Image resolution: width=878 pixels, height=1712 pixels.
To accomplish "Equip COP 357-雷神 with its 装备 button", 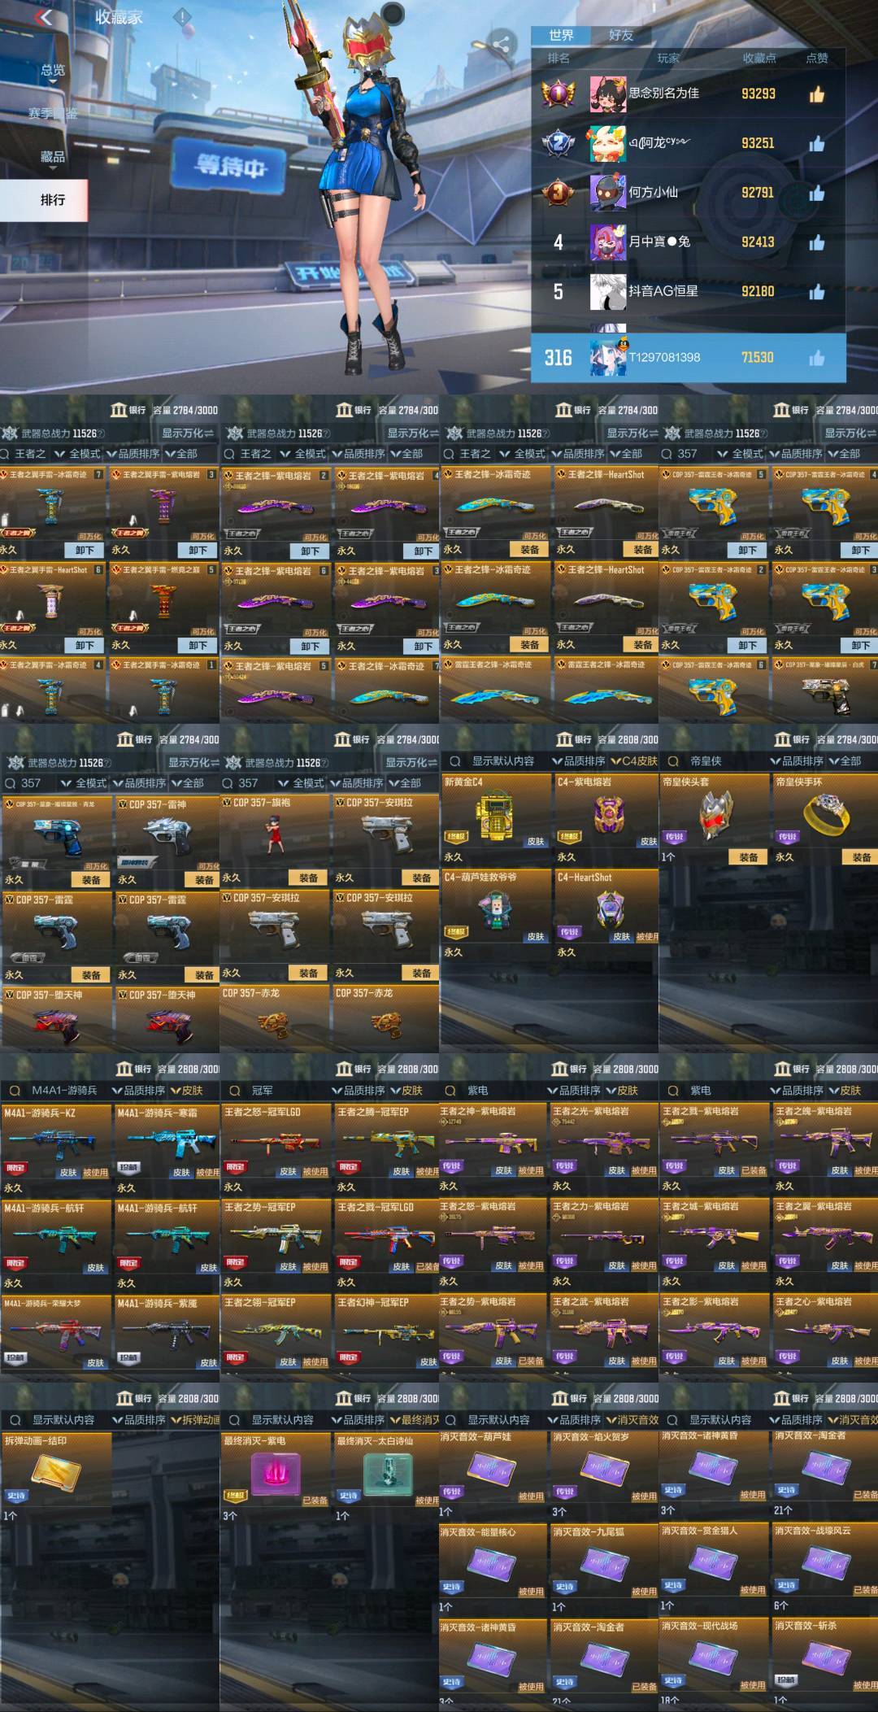I will (x=204, y=880).
